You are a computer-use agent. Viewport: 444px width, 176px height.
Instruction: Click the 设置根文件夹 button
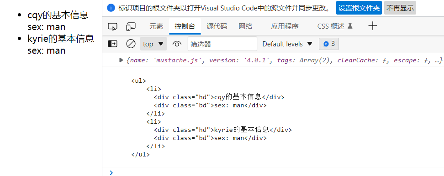[359, 8]
